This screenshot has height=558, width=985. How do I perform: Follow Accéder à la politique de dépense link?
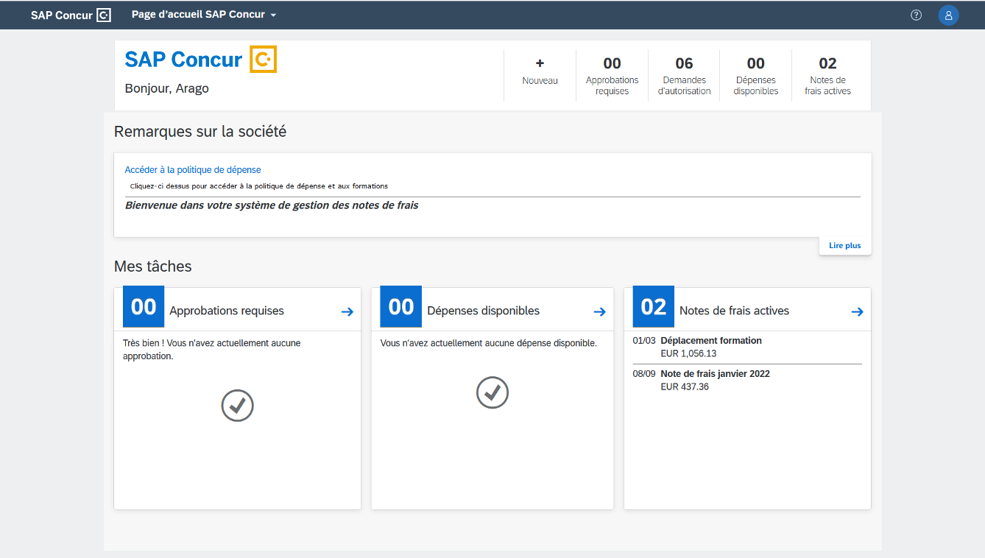pos(193,170)
